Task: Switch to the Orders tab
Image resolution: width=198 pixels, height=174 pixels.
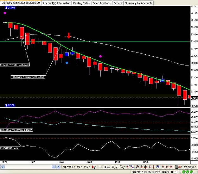Action: pyautogui.click(x=118, y=3)
